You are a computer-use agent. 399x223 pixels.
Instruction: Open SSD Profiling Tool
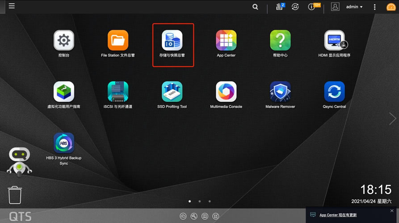click(x=172, y=92)
